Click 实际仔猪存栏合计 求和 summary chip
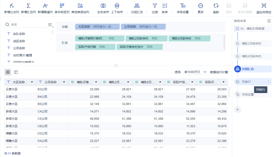274x157 pixels. click(140, 47)
